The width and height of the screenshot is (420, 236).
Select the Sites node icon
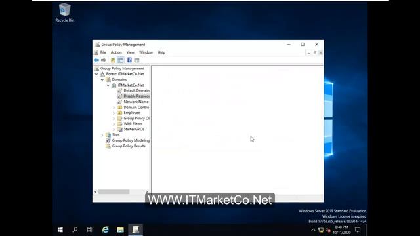108,135
